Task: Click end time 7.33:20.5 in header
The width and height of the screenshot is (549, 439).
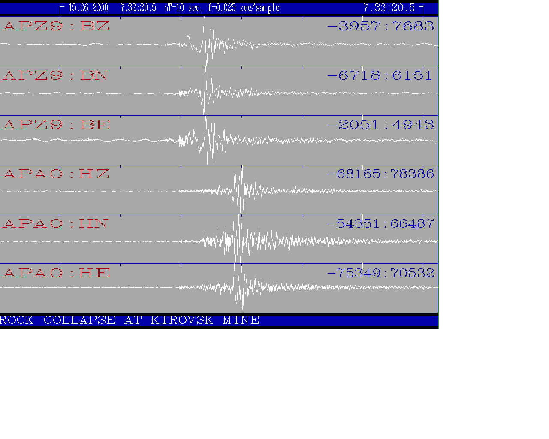Action: 389,8
